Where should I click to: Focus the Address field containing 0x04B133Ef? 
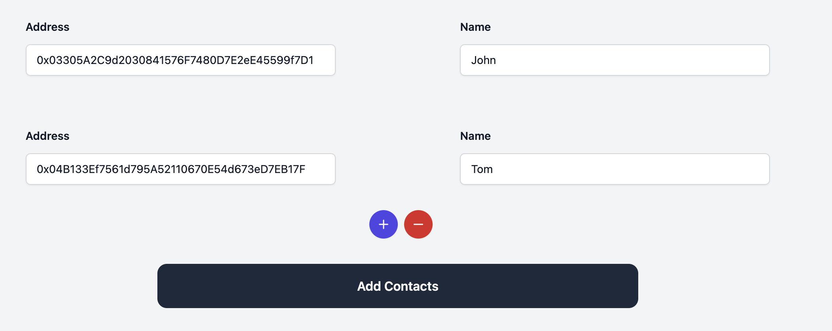pos(180,169)
